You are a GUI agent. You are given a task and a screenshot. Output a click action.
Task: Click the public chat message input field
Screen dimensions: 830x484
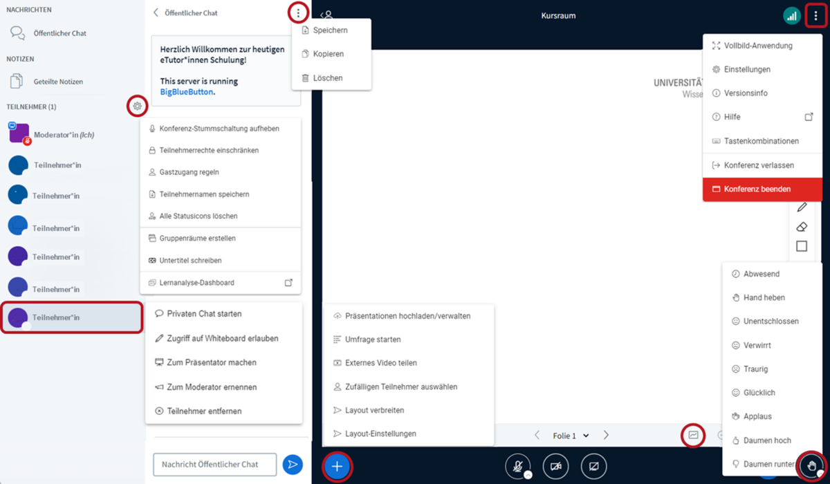coord(214,464)
